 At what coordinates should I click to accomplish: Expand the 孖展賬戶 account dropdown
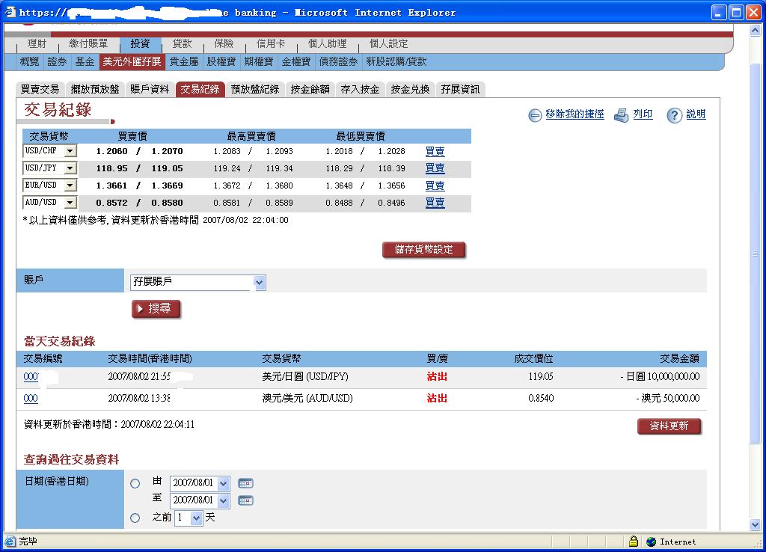[x=260, y=282]
